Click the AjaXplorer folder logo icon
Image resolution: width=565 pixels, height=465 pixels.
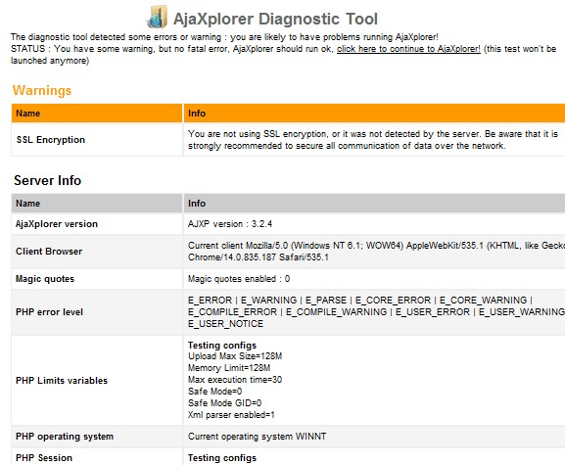[x=157, y=17]
